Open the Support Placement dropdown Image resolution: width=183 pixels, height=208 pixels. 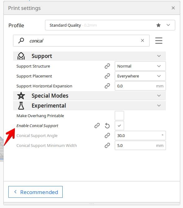(x=140, y=76)
